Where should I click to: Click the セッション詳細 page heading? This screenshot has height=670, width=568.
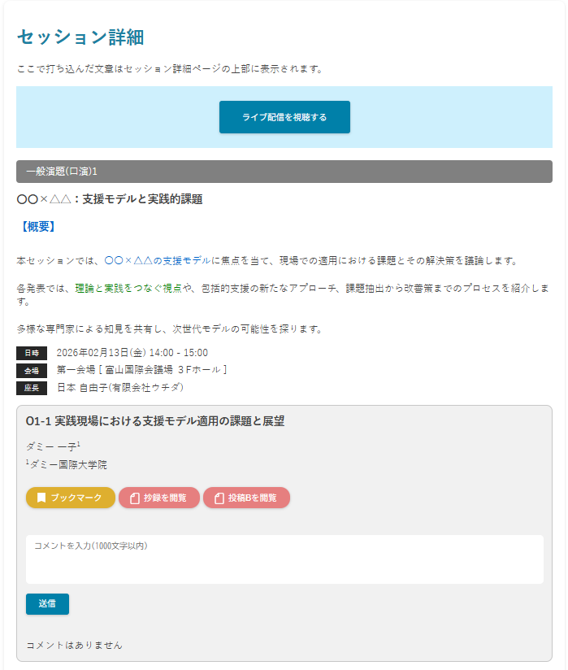[80, 37]
